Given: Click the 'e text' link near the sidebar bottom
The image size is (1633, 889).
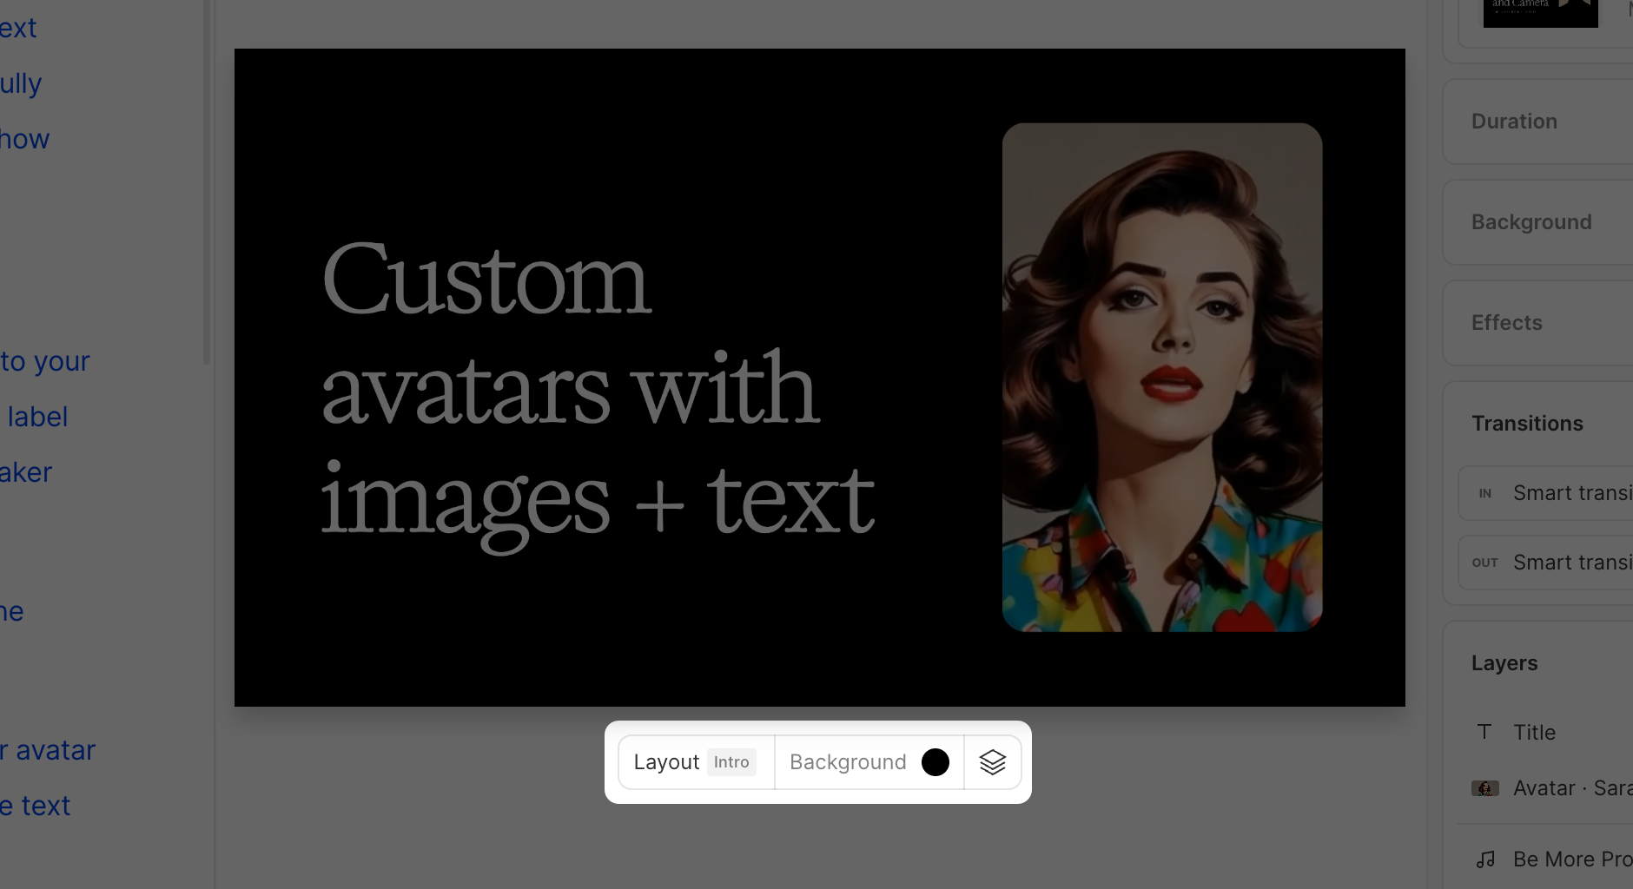Looking at the screenshot, I should click(35, 805).
